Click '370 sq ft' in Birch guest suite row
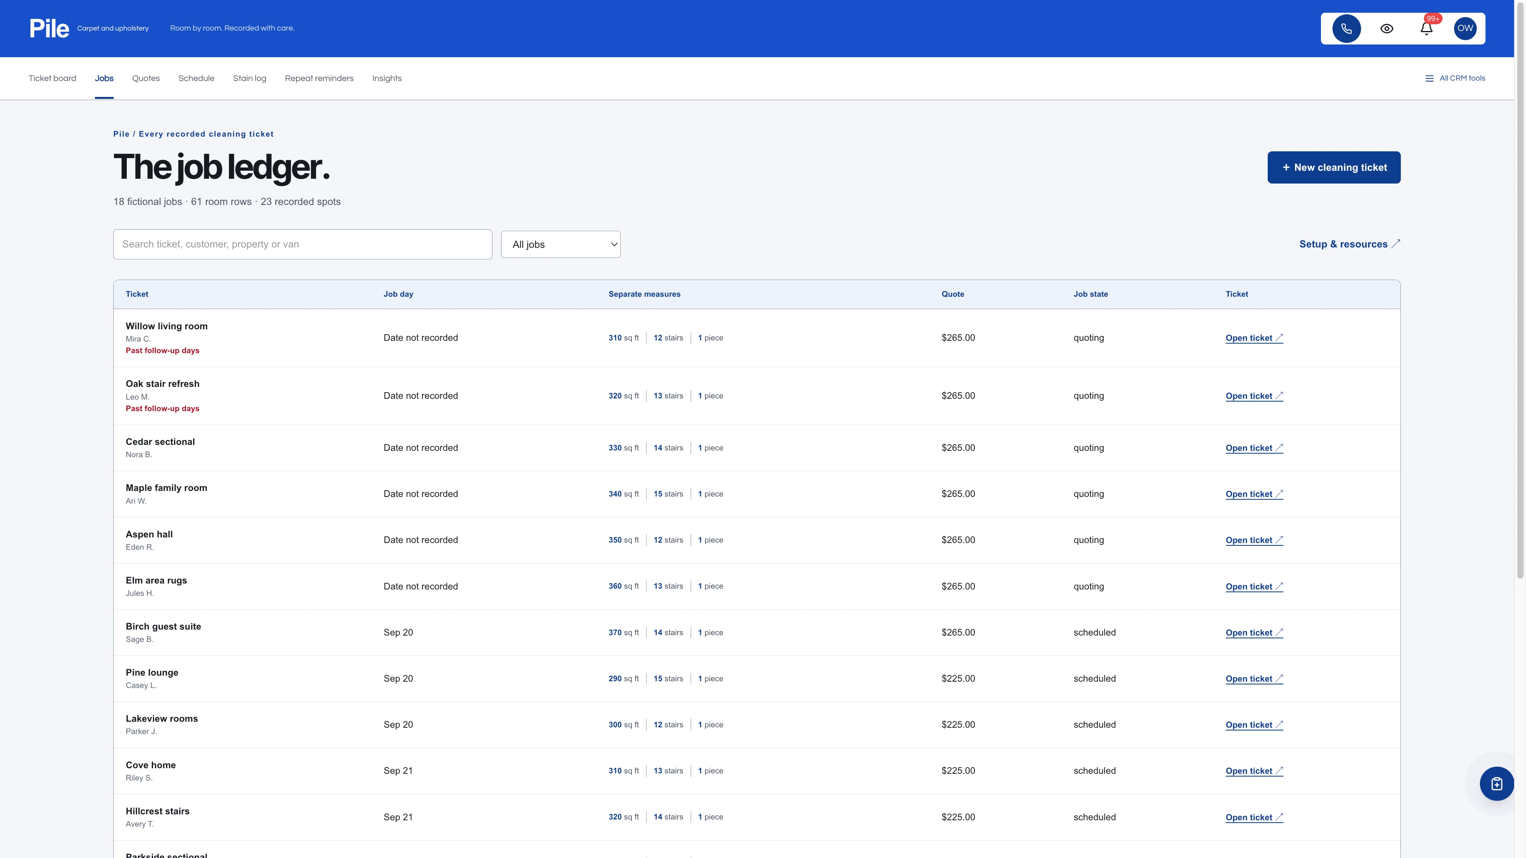Image resolution: width=1526 pixels, height=858 pixels. click(623, 632)
